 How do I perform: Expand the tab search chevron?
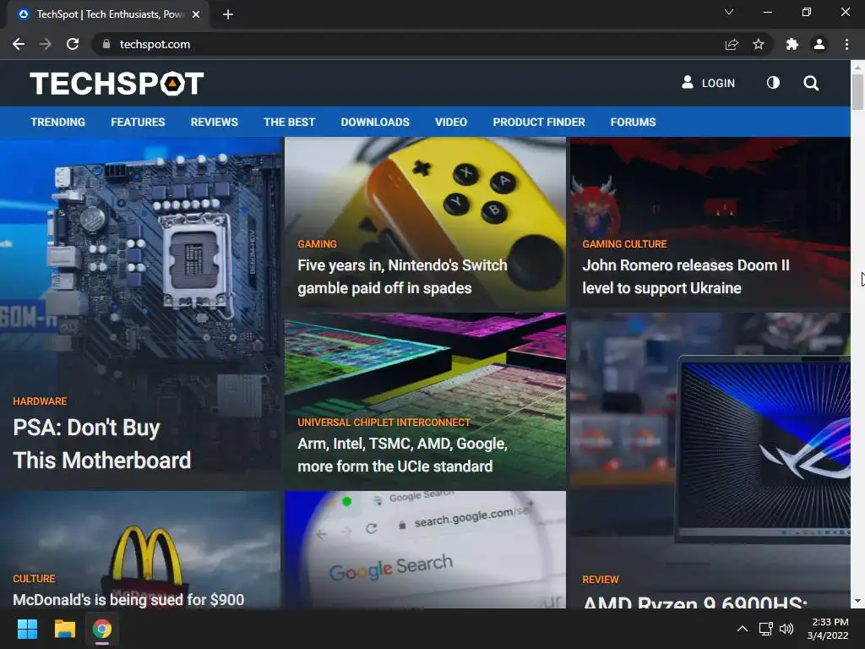[x=729, y=12]
